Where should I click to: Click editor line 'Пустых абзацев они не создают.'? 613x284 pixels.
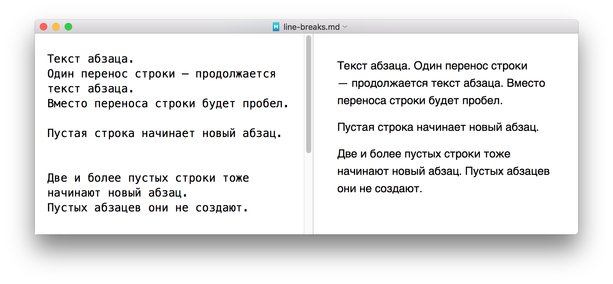point(148,208)
